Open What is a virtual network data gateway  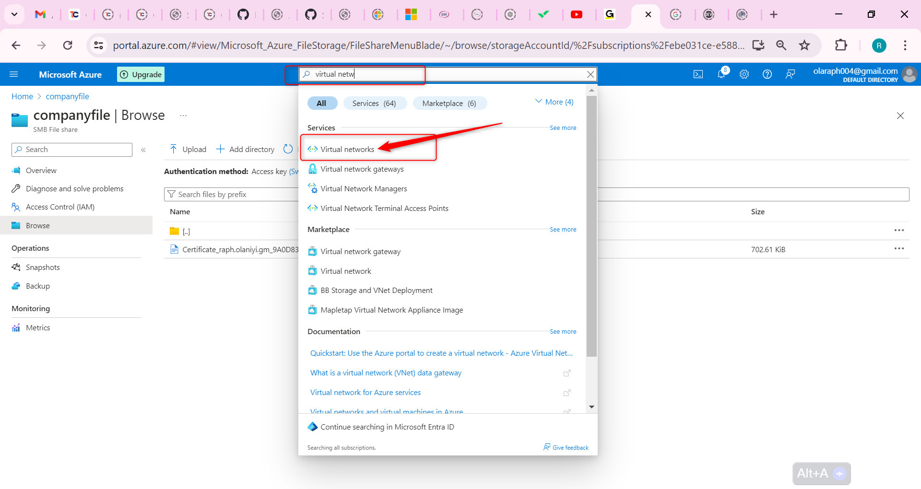tap(386, 373)
